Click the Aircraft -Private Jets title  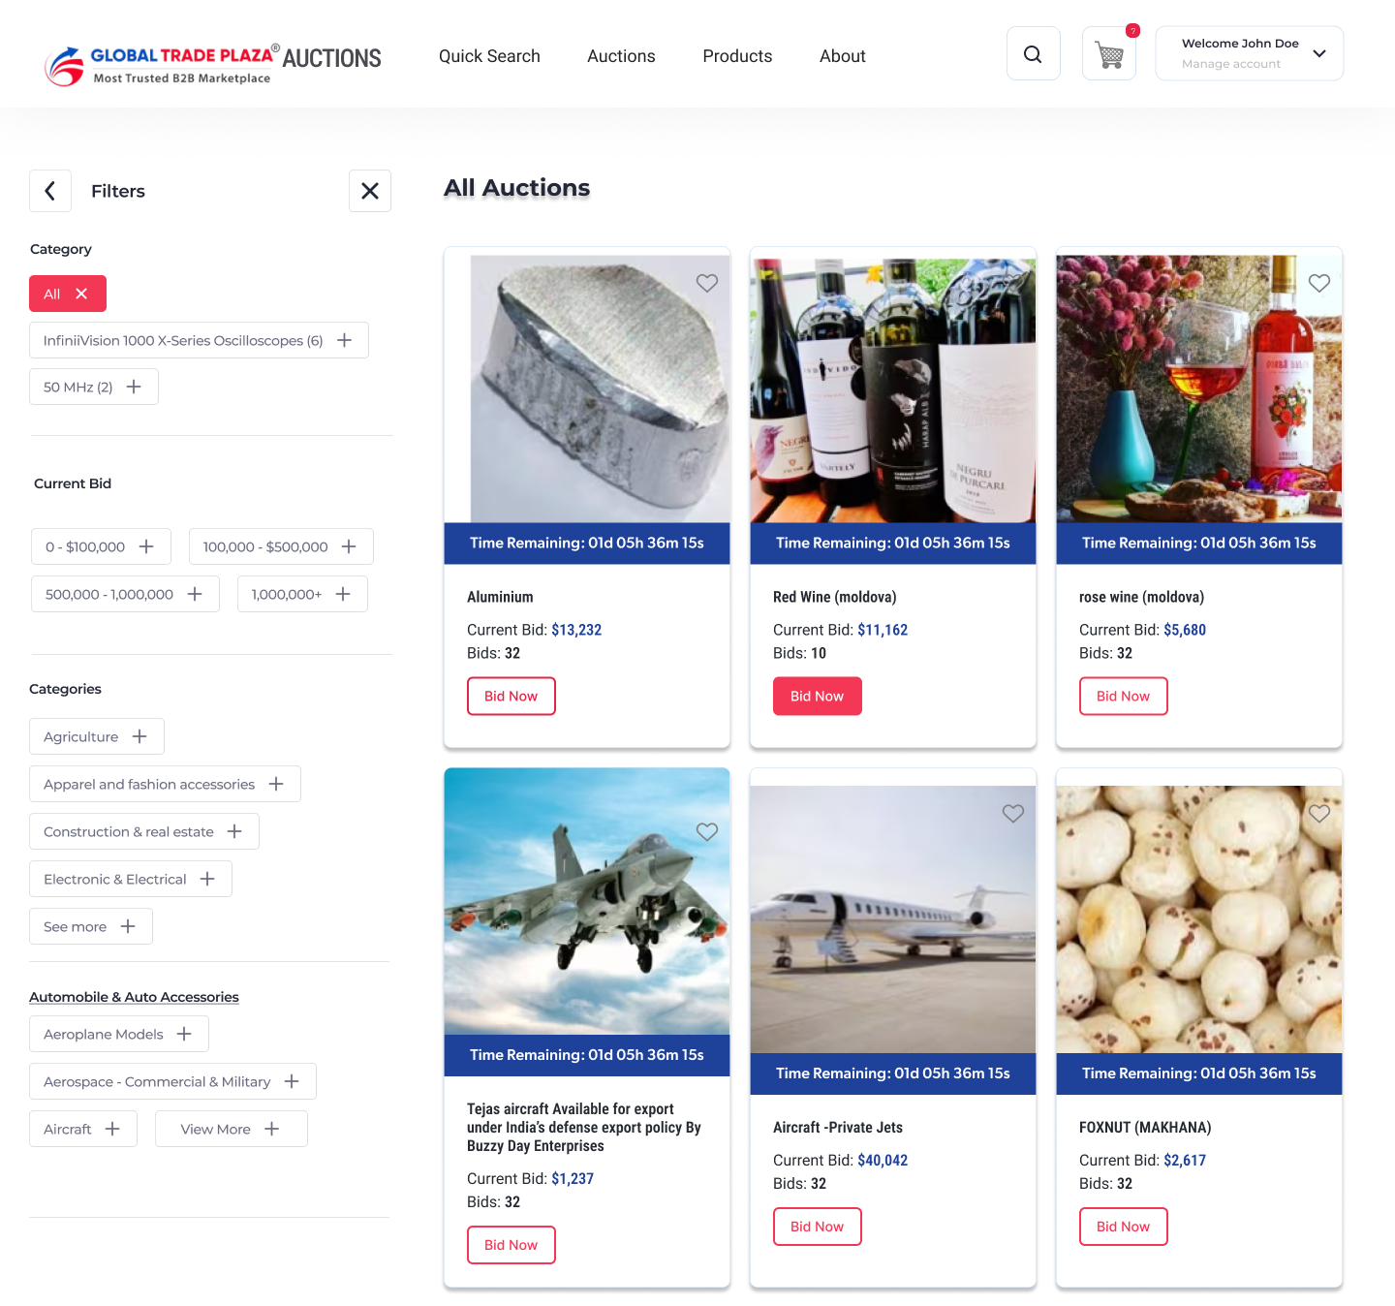(838, 1128)
